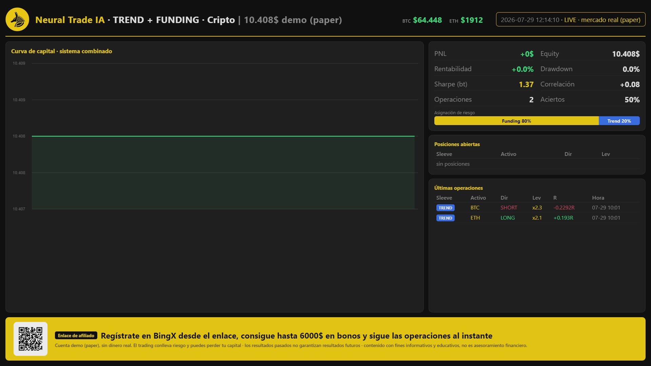Click the Aciertos value 50%
The width and height of the screenshot is (651, 366).
[x=632, y=100]
